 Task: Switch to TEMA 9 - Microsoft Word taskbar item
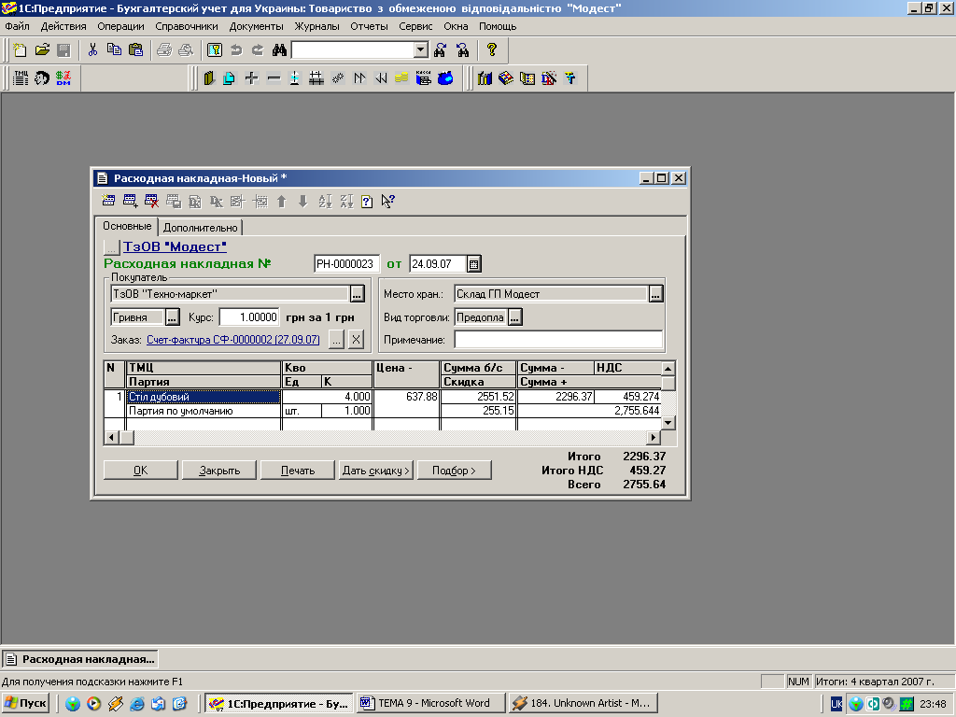[x=431, y=703]
